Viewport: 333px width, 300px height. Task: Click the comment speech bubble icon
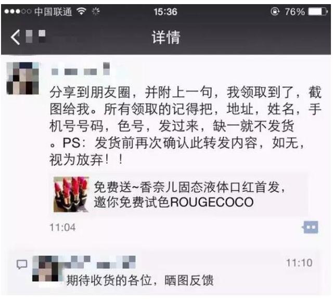[x=22, y=264]
